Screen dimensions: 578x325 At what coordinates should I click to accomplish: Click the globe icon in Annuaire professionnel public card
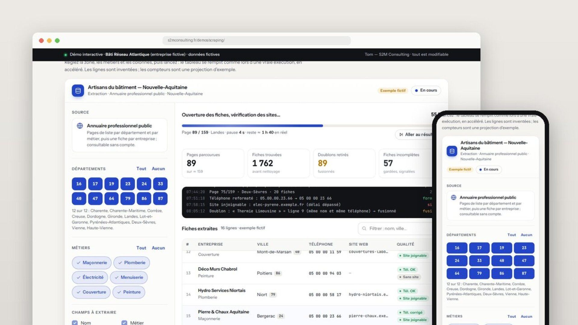[x=80, y=126]
